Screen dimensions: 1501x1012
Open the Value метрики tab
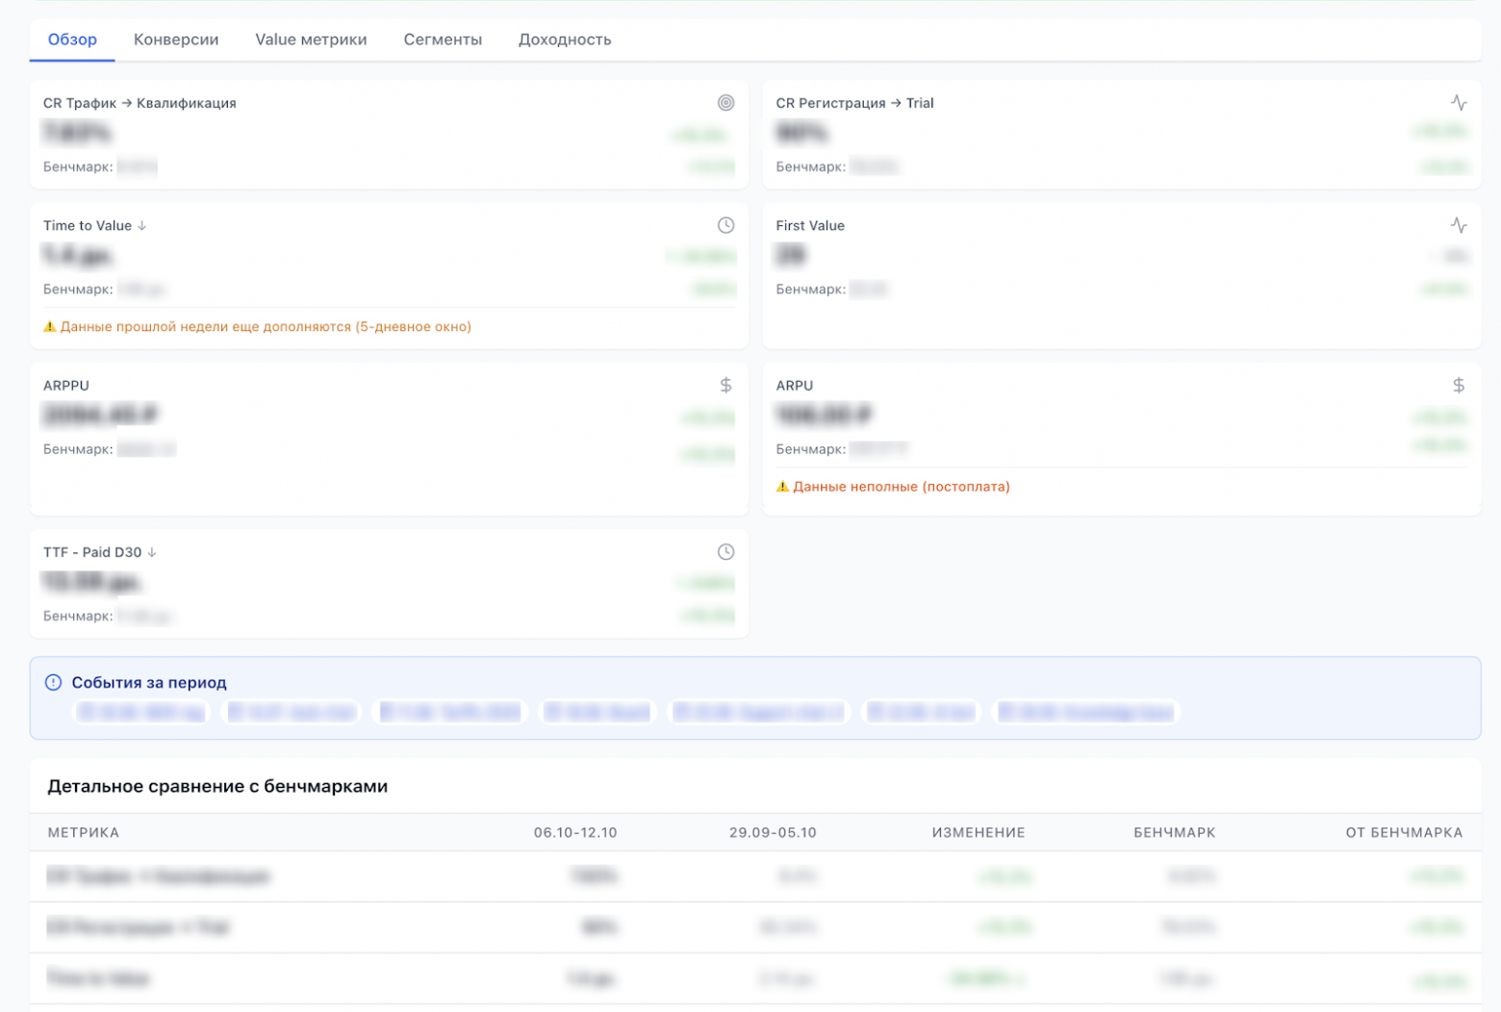tap(311, 39)
